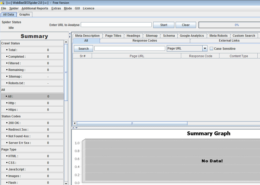Click the Sr # column header
Image resolution: width=260 pixels, height=185 pixels.
[83, 56]
